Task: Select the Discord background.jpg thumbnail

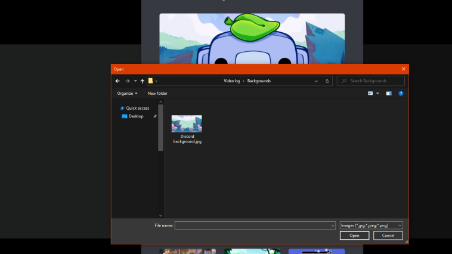Action: pos(187,123)
